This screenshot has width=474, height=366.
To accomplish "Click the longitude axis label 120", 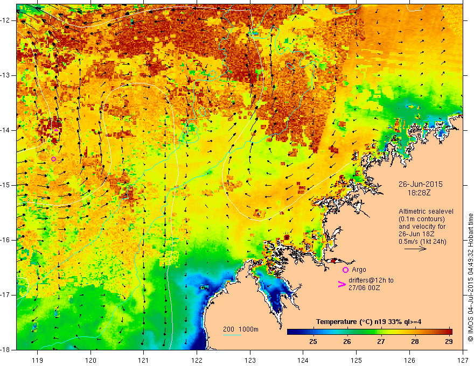I will point(90,360).
